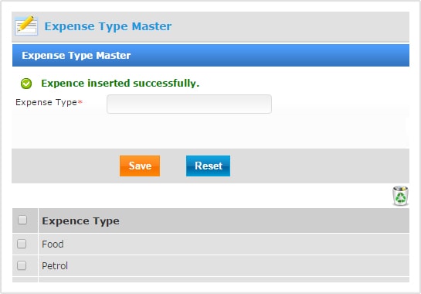
Task: Focus the Expense Type input field
Action: (x=189, y=104)
